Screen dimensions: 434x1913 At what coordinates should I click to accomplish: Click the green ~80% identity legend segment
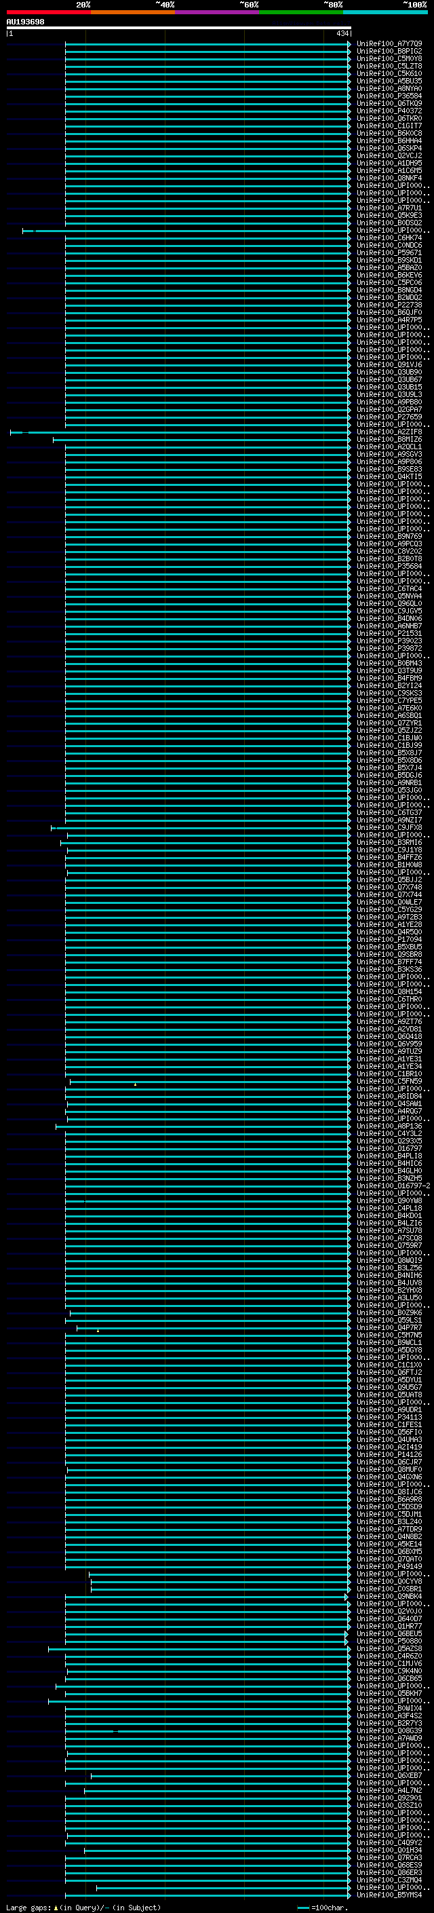[301, 12]
